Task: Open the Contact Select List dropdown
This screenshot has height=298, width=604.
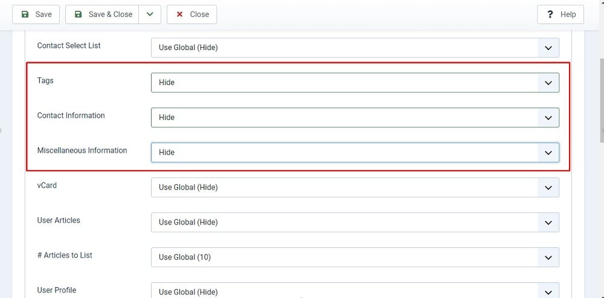Action: pyautogui.click(x=355, y=48)
